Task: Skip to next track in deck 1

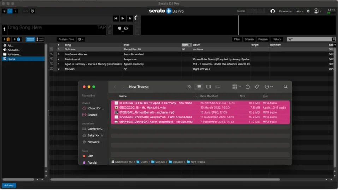Action: [x=130, y=18]
